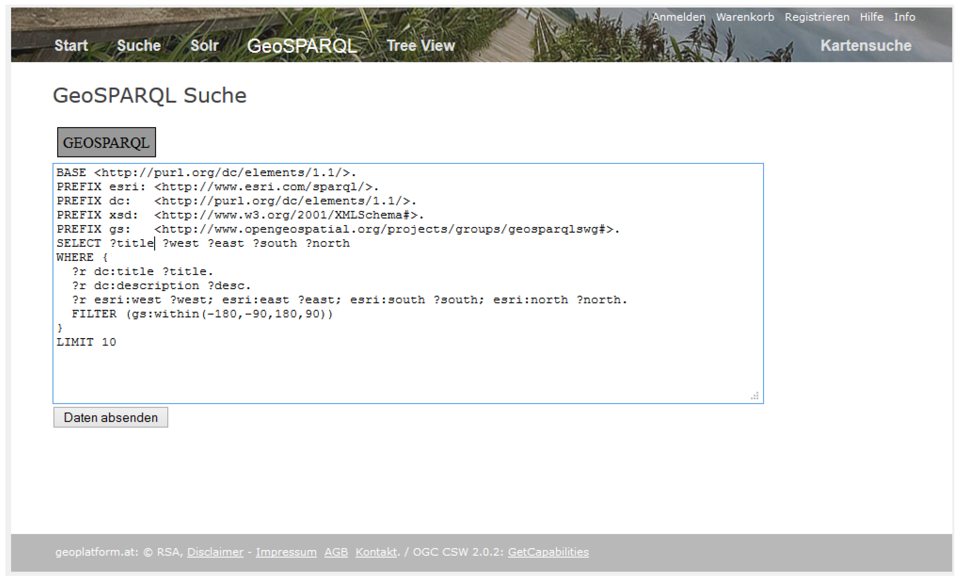Open the Kartensuche map search
Image resolution: width=960 pixels, height=580 pixels.
click(866, 46)
